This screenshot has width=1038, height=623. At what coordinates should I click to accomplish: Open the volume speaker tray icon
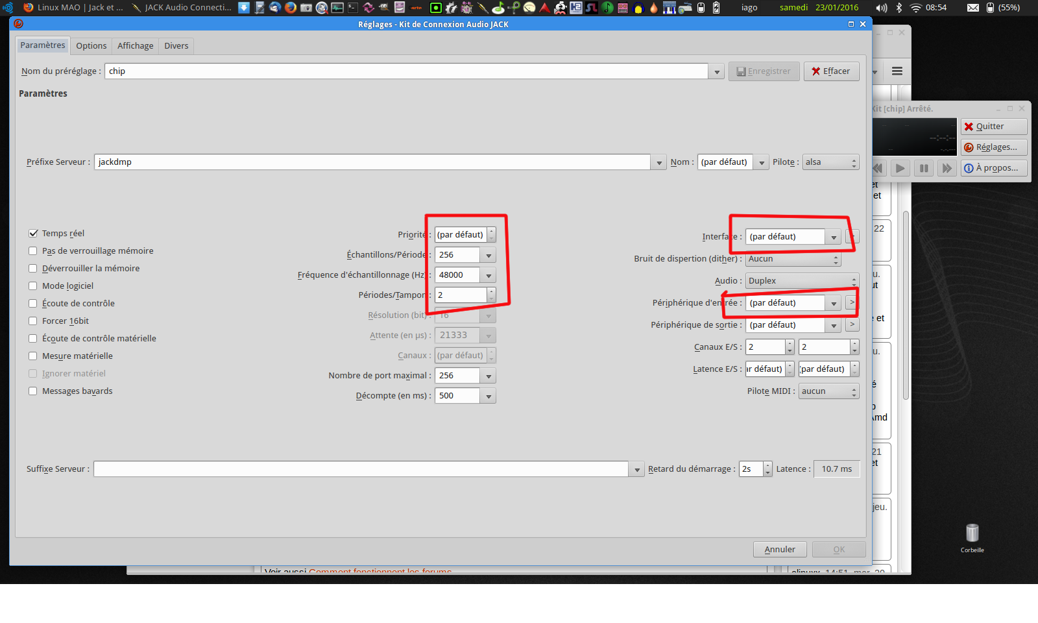click(x=882, y=8)
